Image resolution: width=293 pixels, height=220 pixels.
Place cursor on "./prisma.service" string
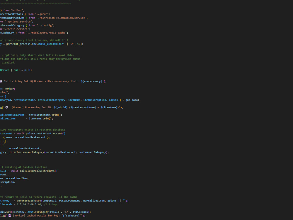18,21
